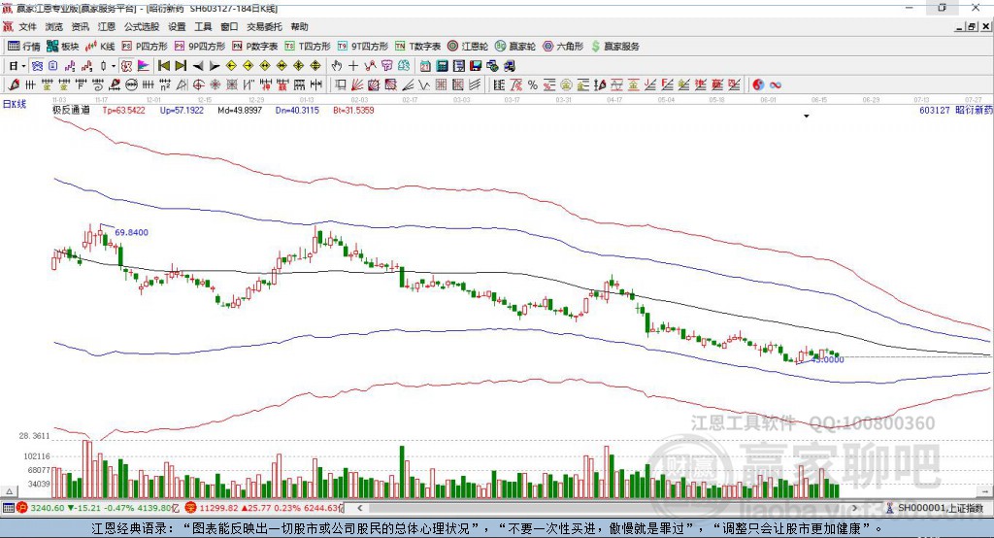994x538 pixels.
Task: Open the 赢家轮 wheel tool
Action: [x=515, y=47]
